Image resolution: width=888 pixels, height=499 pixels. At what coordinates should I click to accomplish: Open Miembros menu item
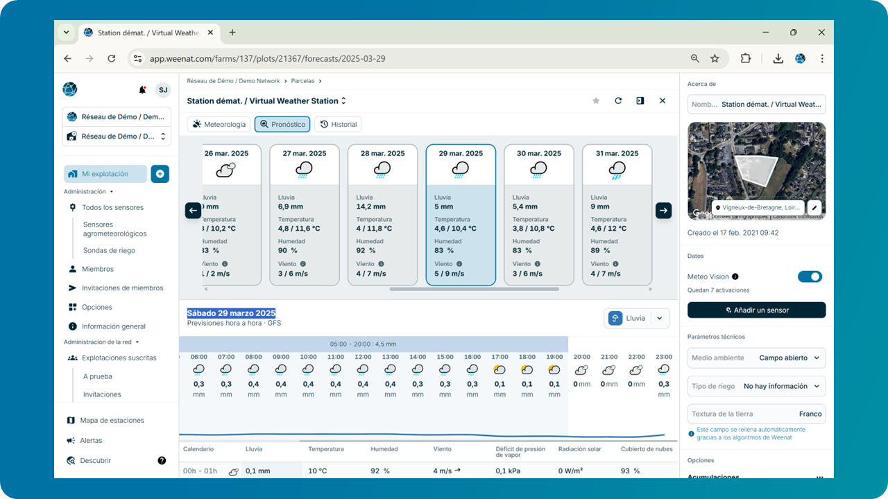97,269
